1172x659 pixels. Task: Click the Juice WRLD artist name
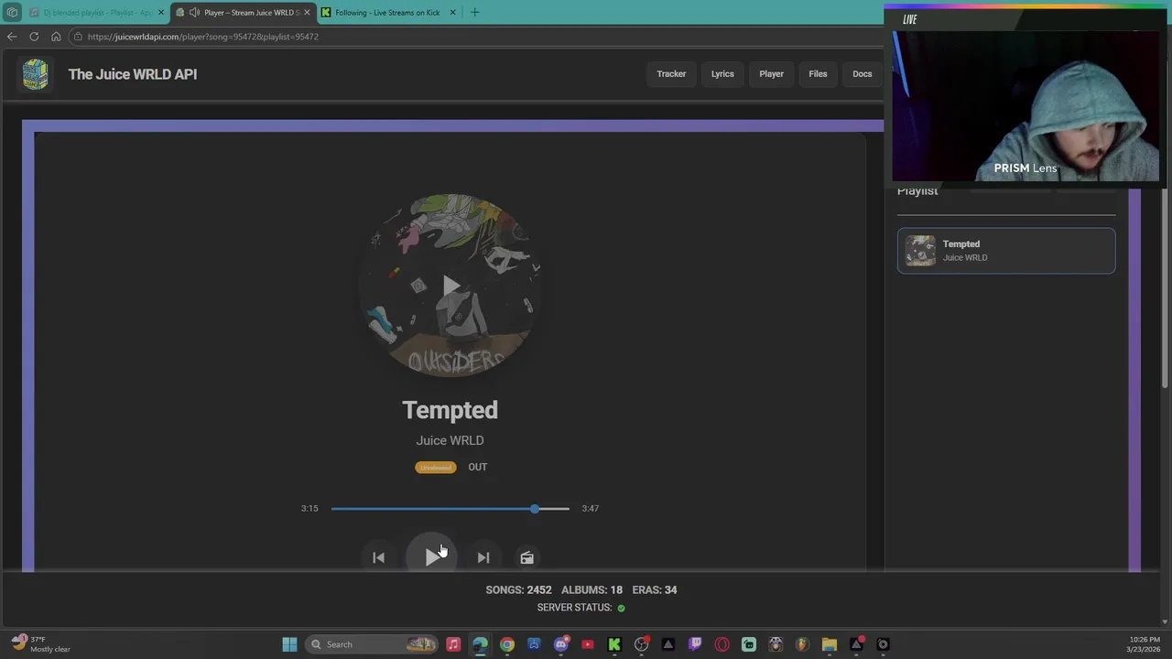(450, 440)
